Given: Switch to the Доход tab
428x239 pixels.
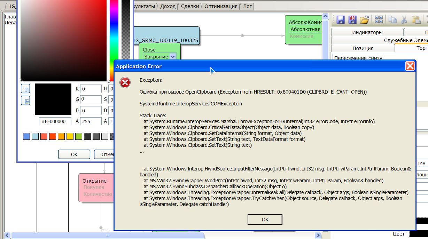Looking at the screenshot, I should click(168, 6).
